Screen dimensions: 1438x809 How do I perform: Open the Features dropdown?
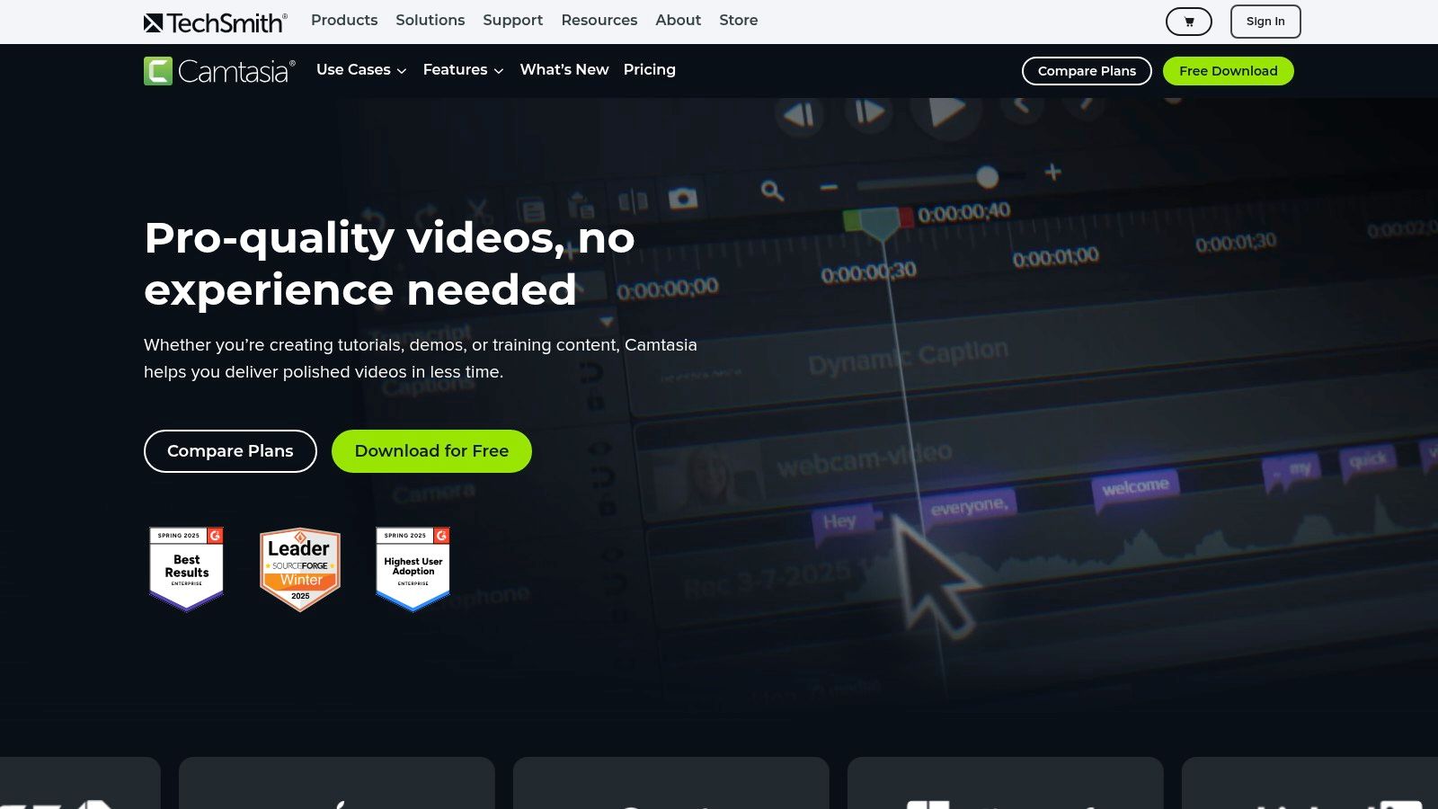[462, 70]
